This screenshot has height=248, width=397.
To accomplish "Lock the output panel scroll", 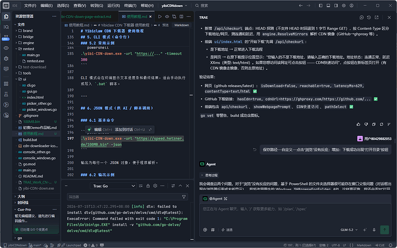I will tap(148, 186).
